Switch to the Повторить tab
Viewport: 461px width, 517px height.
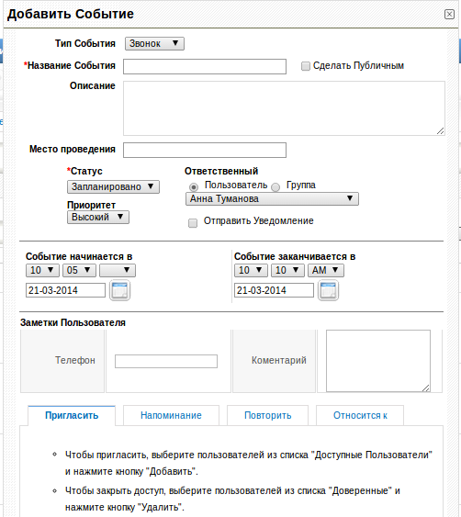[x=268, y=415]
